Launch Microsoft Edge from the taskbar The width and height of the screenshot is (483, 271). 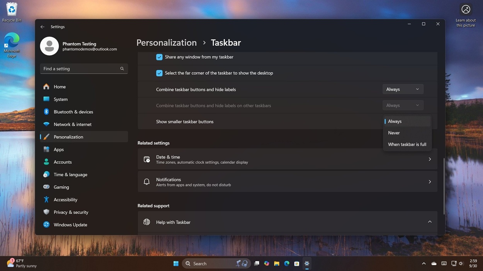click(287, 263)
